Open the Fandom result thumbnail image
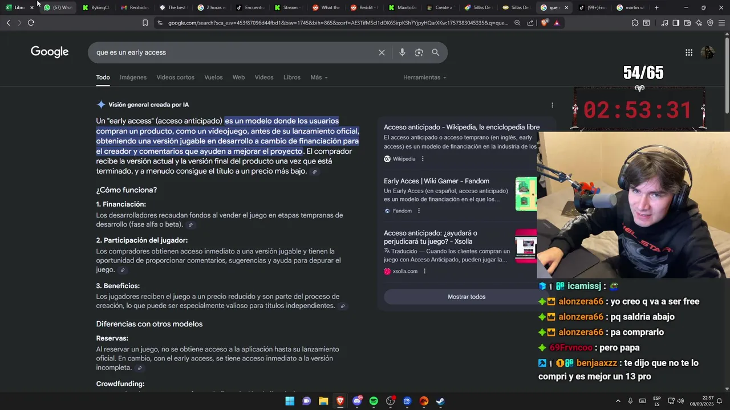The height and width of the screenshot is (410, 730). pyautogui.click(x=526, y=194)
